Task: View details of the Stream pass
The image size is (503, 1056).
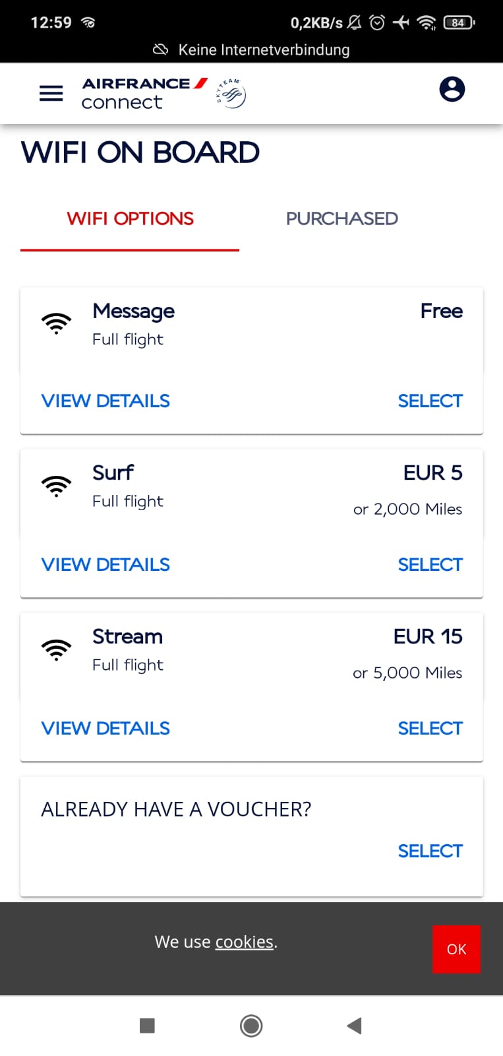Action: pyautogui.click(x=105, y=728)
